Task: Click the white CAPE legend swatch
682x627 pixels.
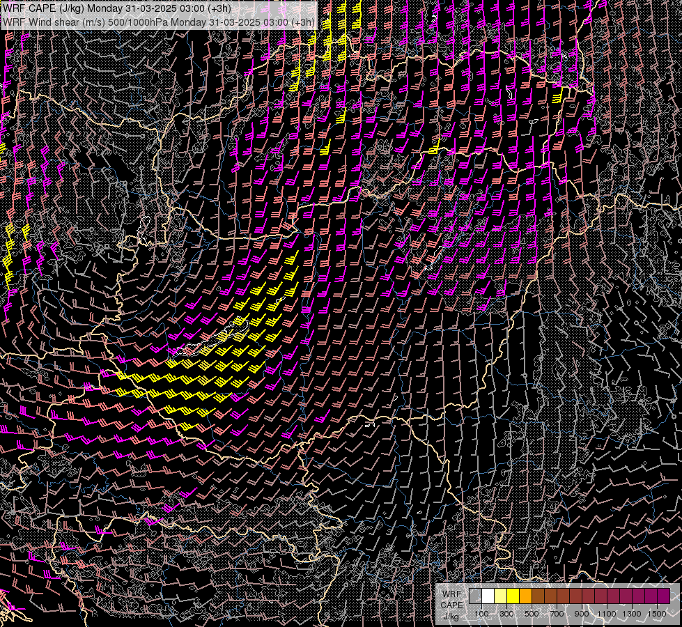Action: [488, 596]
